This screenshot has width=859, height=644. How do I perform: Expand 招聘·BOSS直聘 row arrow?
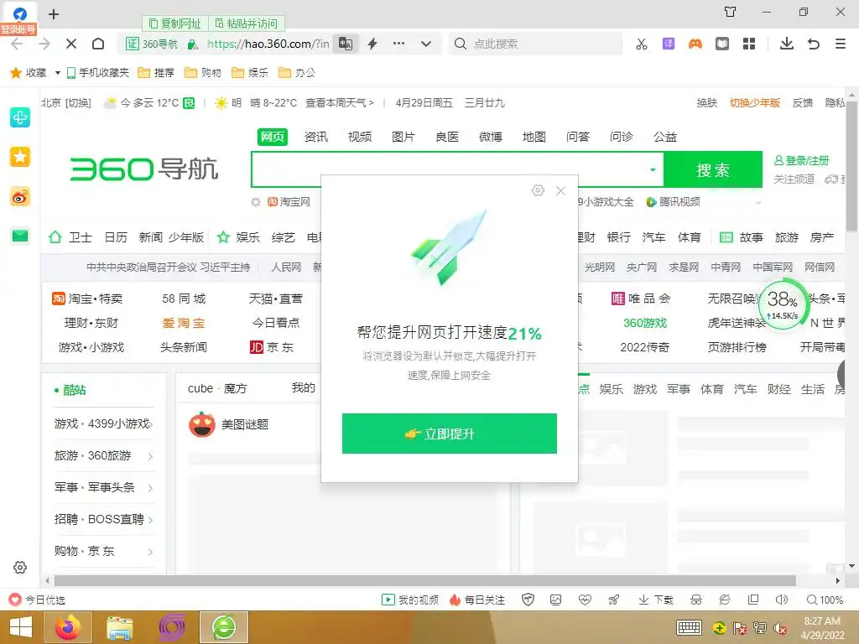click(151, 520)
